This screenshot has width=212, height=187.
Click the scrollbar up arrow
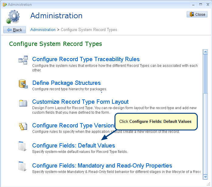(205, 52)
